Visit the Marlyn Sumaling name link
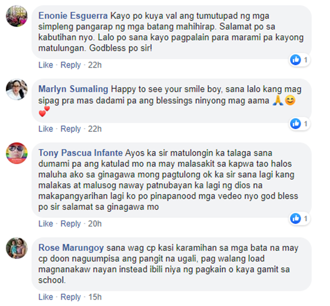This screenshot has height=306, width=330. click(73, 89)
